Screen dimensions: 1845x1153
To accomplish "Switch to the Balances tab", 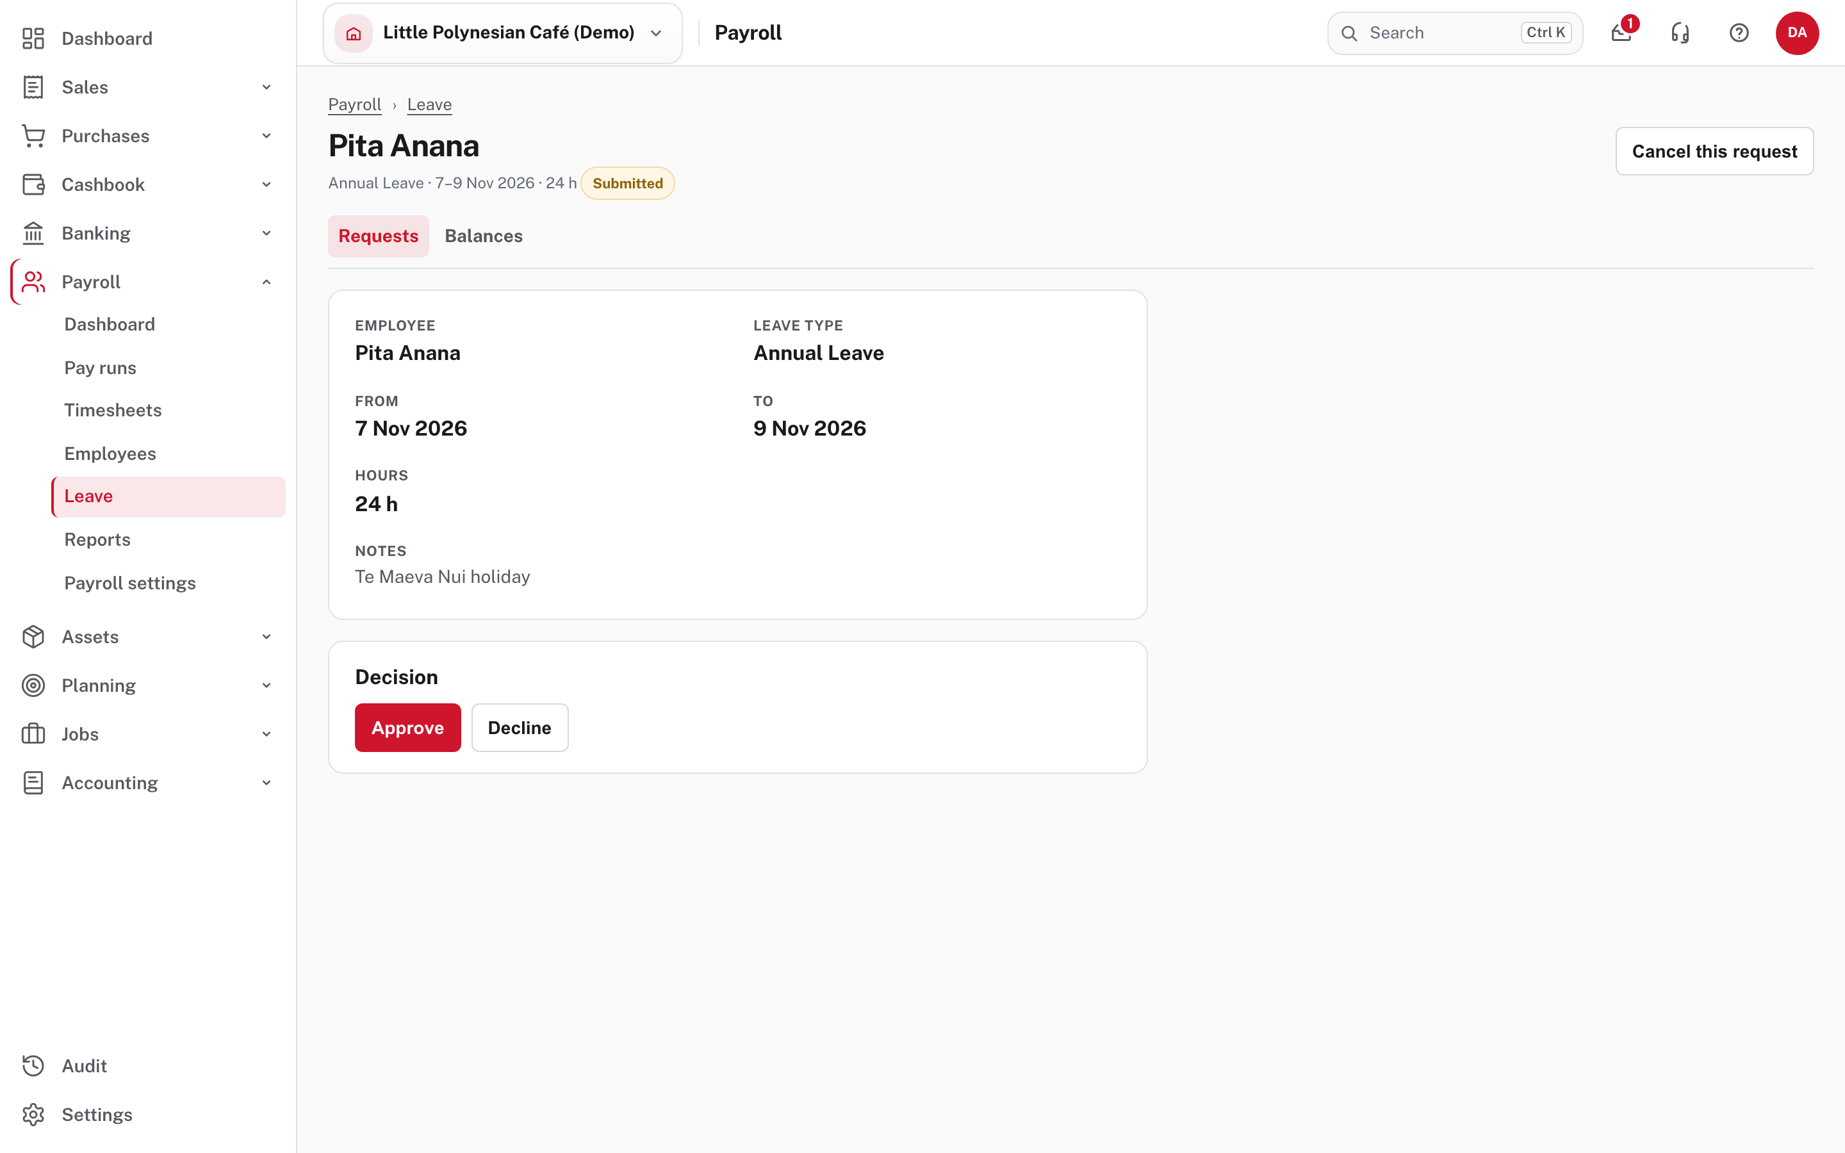I will point(484,236).
